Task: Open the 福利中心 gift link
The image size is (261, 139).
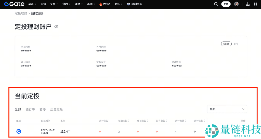Action: [135, 4]
